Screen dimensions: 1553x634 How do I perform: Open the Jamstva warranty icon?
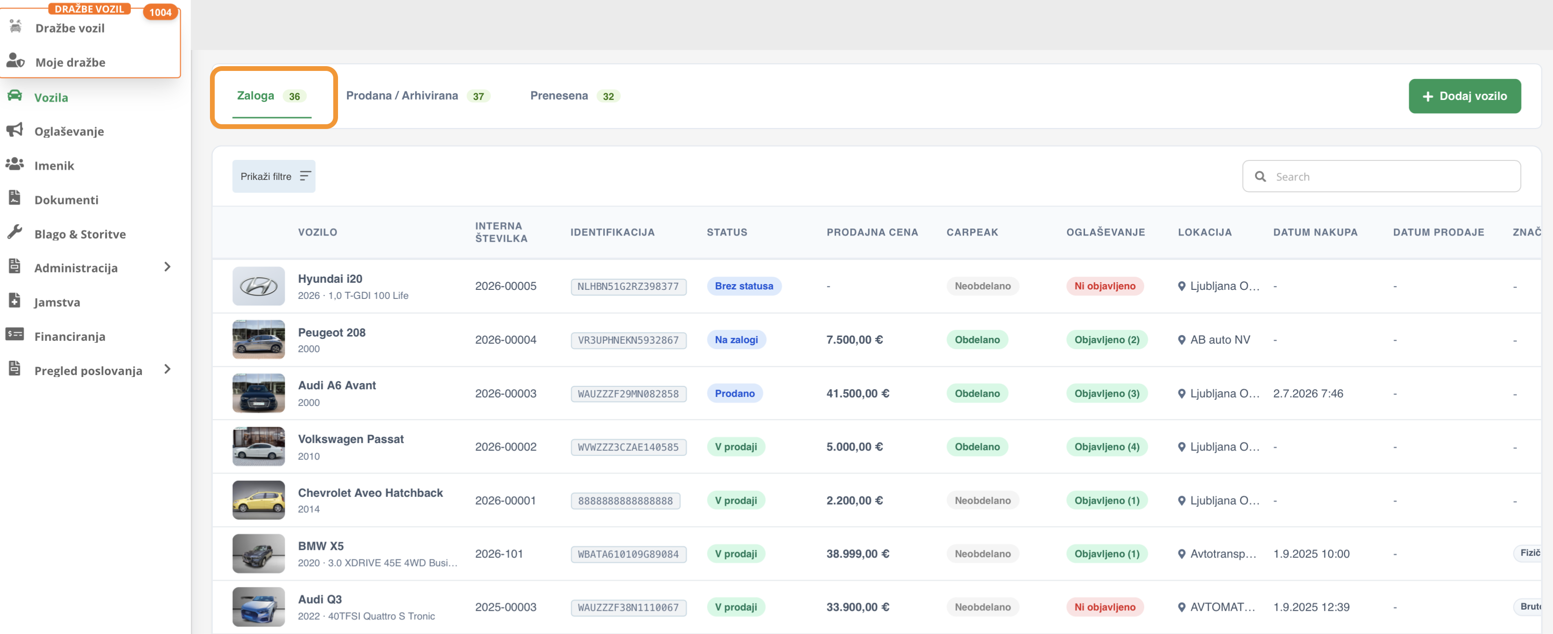[x=15, y=301]
